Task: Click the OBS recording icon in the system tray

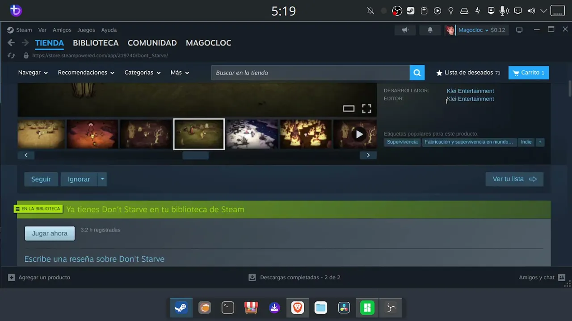Action: [x=397, y=11]
